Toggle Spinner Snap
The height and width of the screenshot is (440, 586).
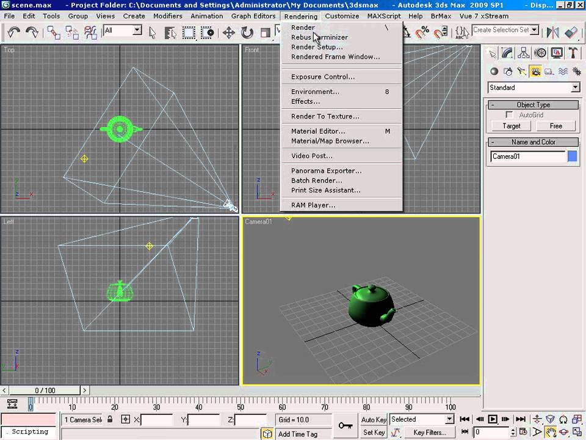(441, 32)
